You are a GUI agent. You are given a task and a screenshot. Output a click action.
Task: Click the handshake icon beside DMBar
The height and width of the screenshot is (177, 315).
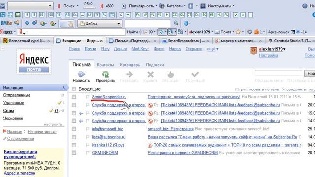click(17, 23)
